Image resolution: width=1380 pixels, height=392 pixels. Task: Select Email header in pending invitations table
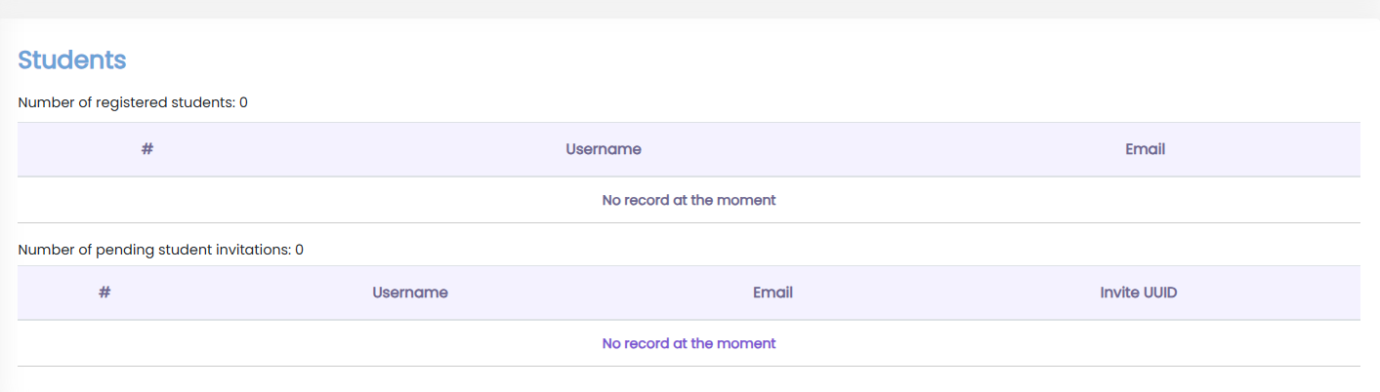(x=773, y=293)
